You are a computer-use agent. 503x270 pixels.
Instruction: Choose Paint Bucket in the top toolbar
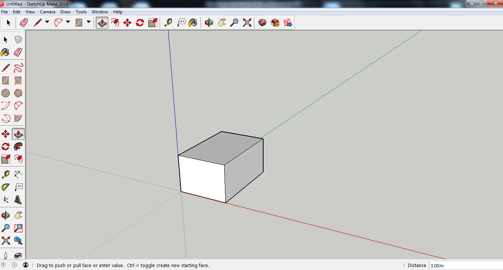(193, 23)
